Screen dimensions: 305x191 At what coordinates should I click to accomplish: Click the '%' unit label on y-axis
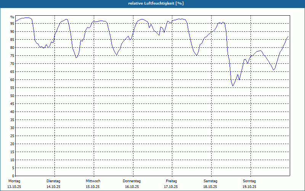12,17
